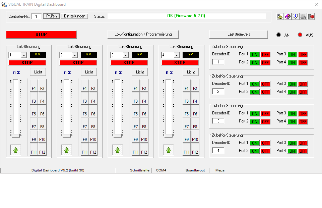The height and width of the screenshot is (208, 322).
Task: Expand the locomotive dropdown showing 4
Action: click(x=176, y=55)
